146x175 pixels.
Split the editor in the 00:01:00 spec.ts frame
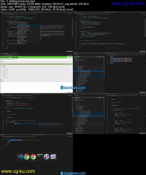(142, 14)
